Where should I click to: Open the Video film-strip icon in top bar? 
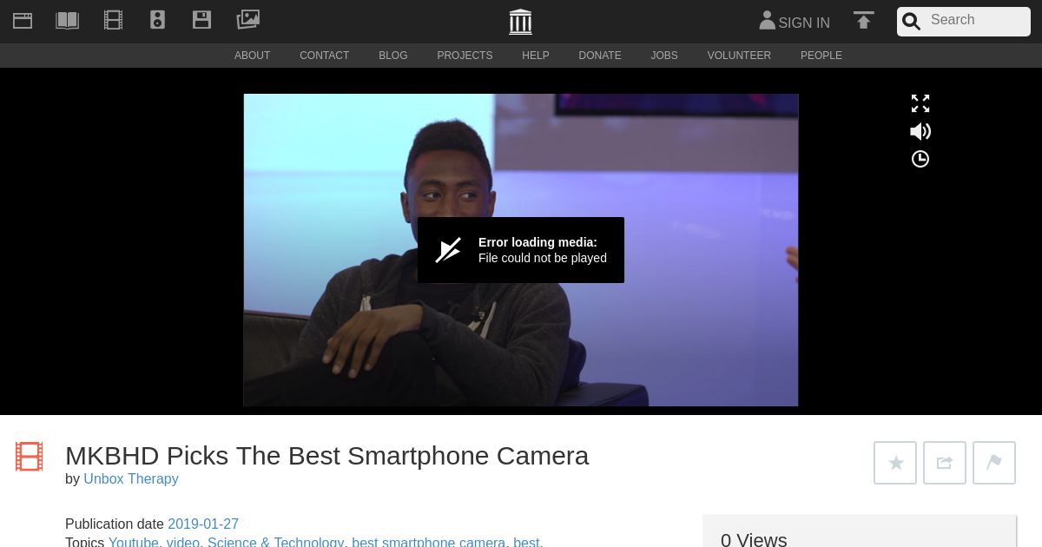[x=113, y=20]
